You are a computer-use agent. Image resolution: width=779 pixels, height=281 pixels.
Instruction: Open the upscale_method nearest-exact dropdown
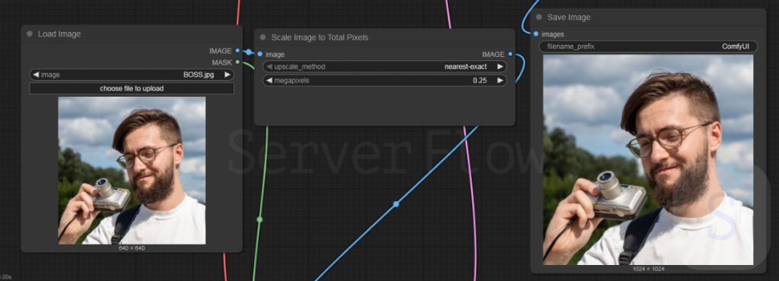(384, 67)
